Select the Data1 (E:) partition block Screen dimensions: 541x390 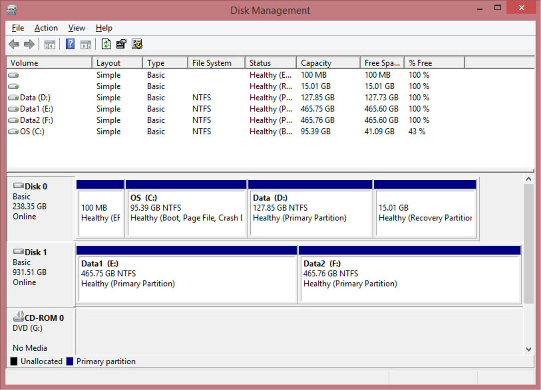click(x=187, y=274)
